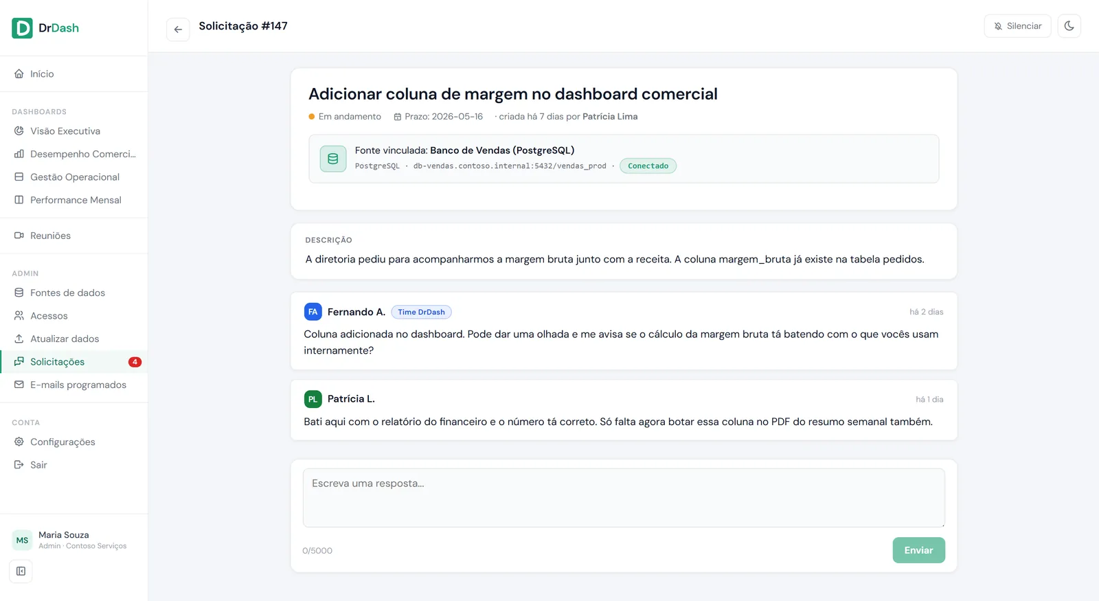Open E-mails programados page
The height and width of the screenshot is (601, 1099).
point(73,385)
